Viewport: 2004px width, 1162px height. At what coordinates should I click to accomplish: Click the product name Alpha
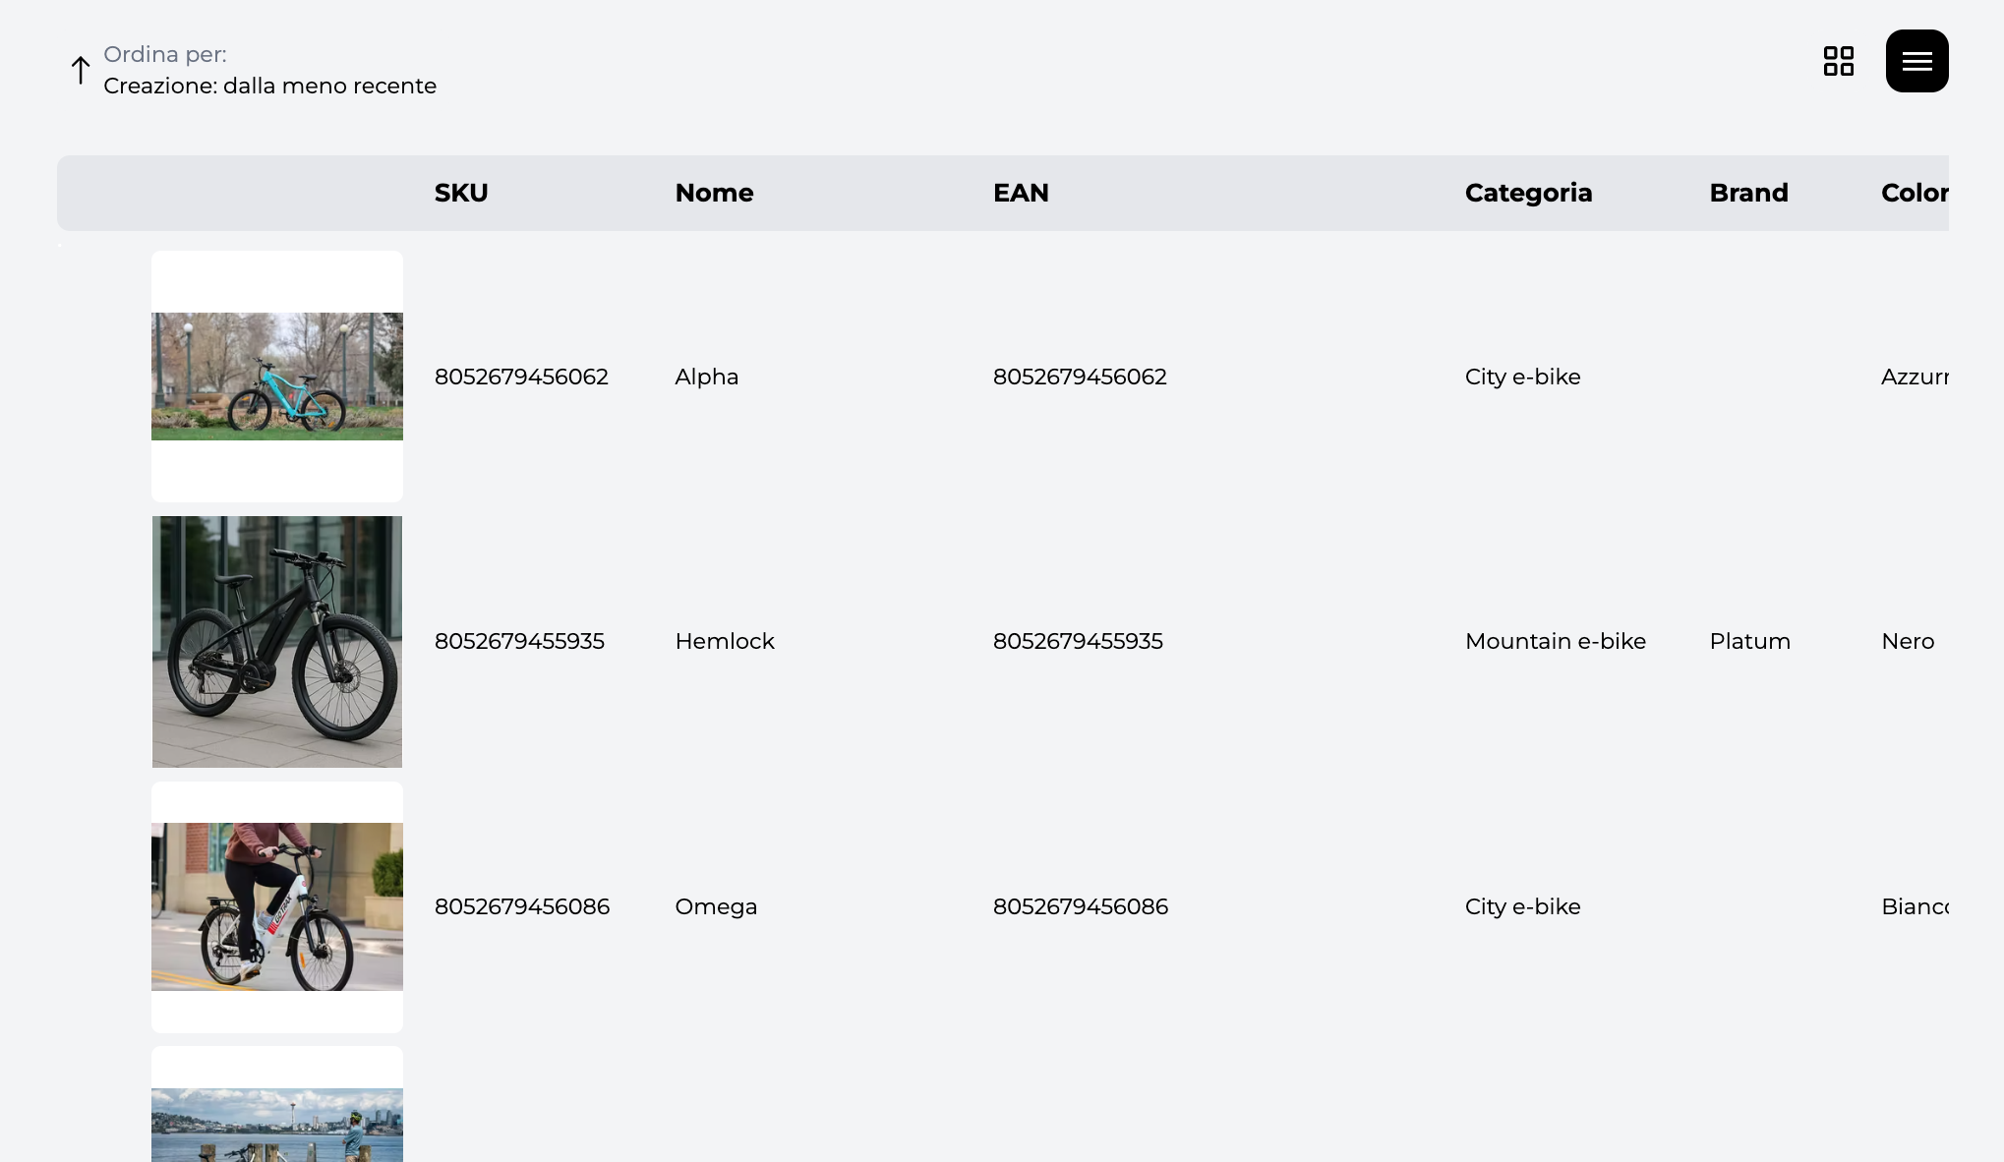pos(706,377)
